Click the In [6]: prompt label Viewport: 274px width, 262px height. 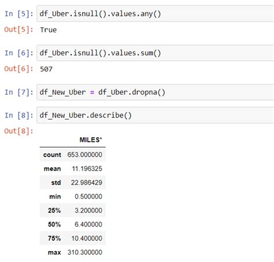pos(19,53)
